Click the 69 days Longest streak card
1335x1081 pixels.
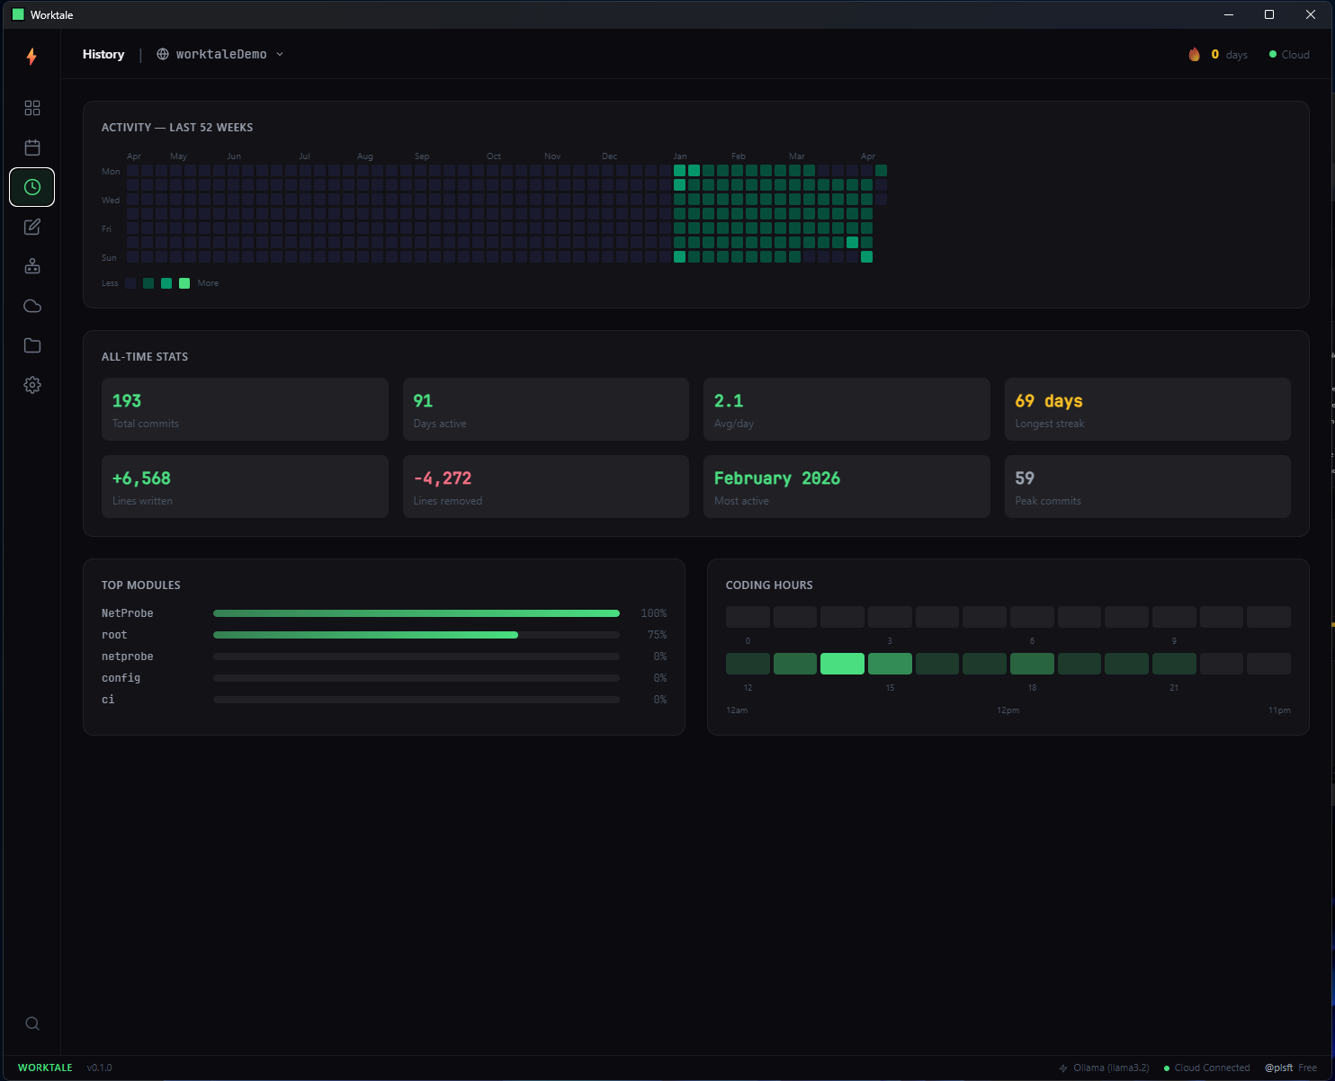coord(1147,409)
